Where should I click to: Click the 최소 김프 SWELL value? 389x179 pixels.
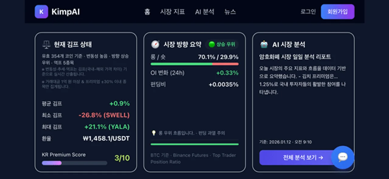104,115
